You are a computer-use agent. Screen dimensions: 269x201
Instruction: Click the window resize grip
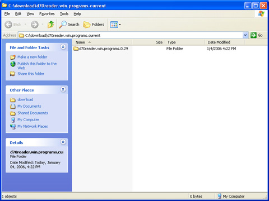click(x=266, y=197)
